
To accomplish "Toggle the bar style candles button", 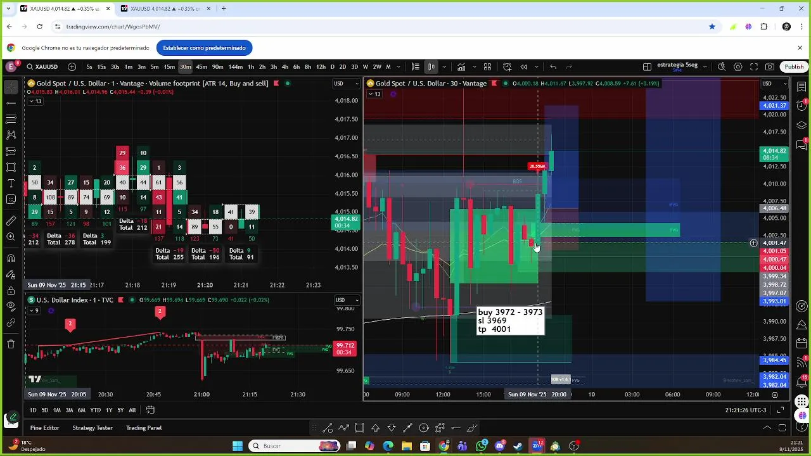I will point(431,66).
